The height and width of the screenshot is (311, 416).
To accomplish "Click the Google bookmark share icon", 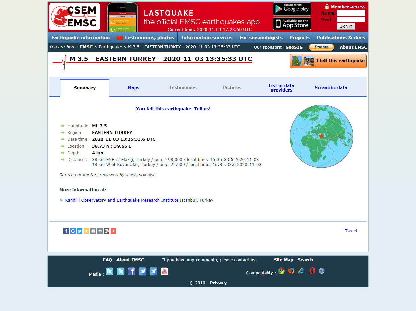I will coord(73,231).
